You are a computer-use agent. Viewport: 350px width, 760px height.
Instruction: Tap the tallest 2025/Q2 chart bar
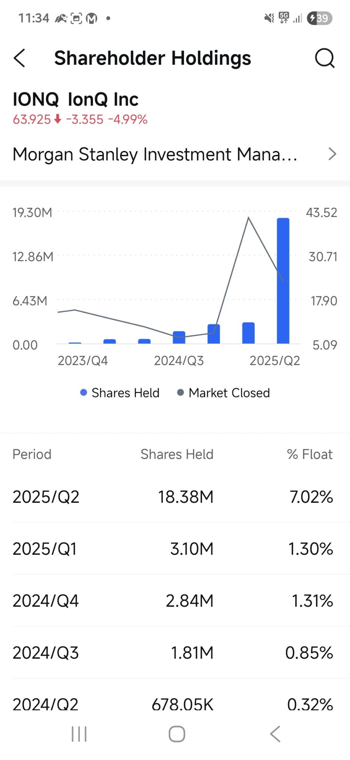(283, 281)
